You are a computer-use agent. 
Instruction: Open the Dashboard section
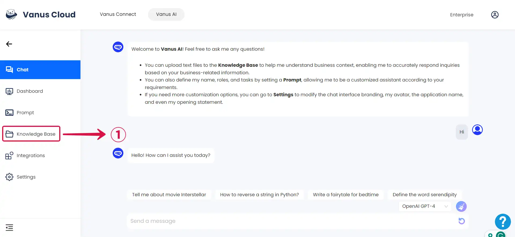point(40,91)
